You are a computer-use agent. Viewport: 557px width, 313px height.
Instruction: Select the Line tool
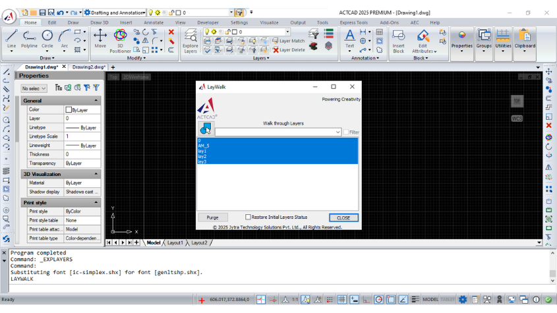11,38
